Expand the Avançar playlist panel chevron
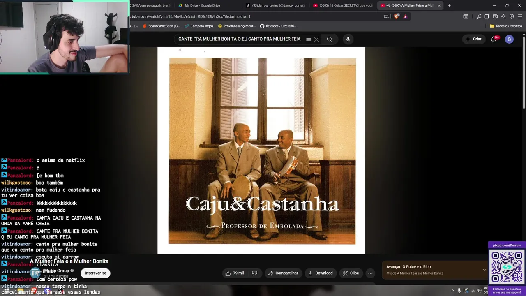The image size is (526, 296). 484,270
